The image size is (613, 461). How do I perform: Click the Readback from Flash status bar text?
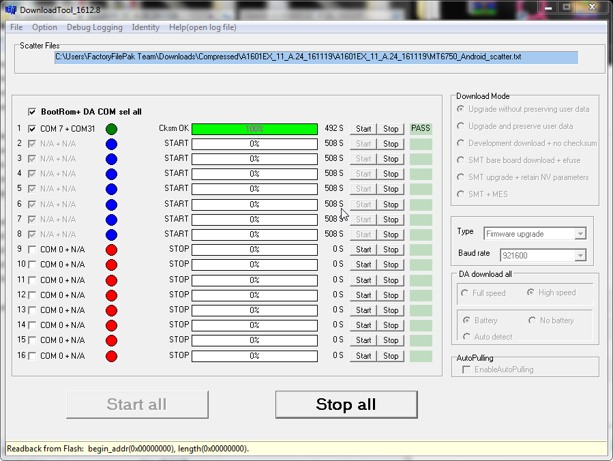click(128, 449)
